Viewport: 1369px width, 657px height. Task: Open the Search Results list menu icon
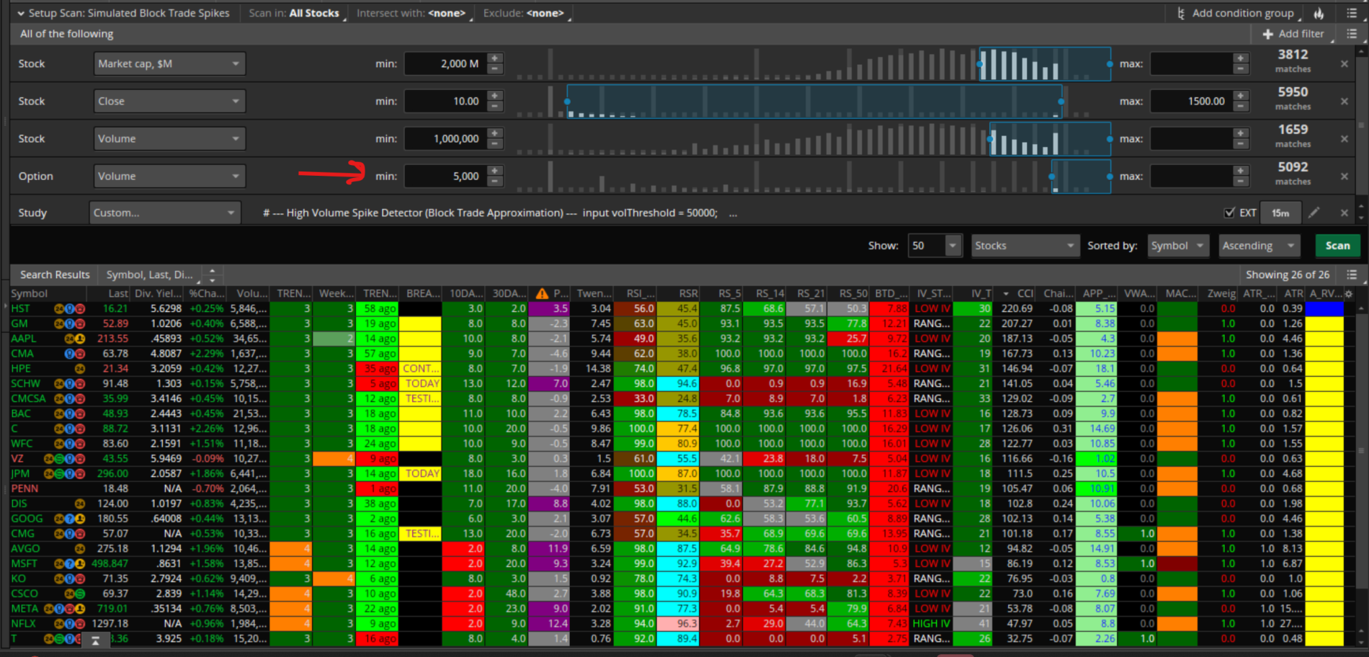[x=1352, y=274]
